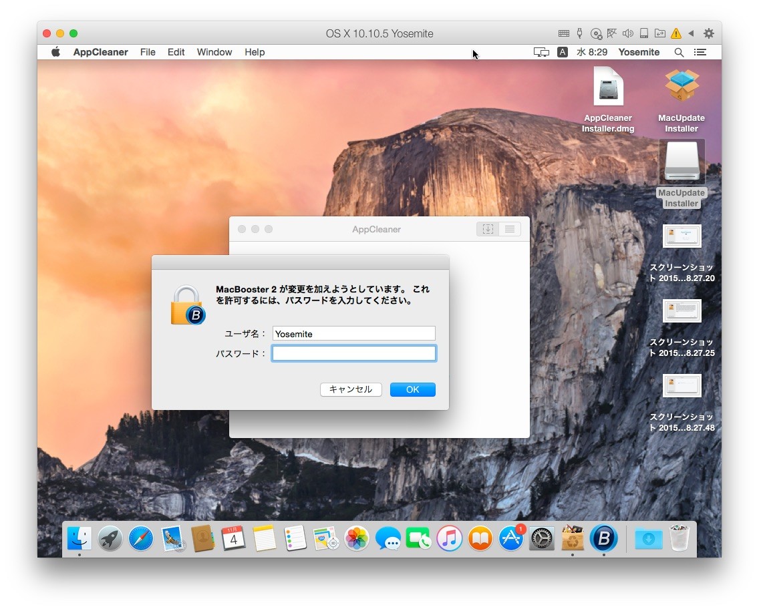
Task: Click VM settings gear in title bar
Action: [x=709, y=33]
